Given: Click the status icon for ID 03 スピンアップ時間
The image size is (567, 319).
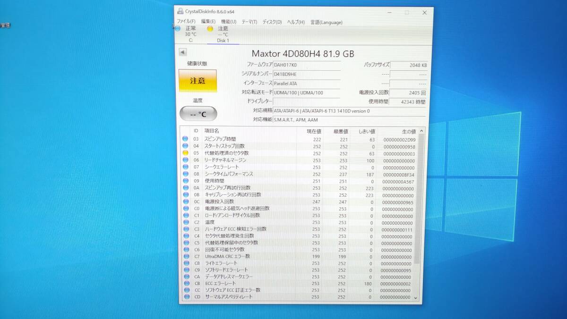Looking at the screenshot, I should pyautogui.click(x=185, y=139).
